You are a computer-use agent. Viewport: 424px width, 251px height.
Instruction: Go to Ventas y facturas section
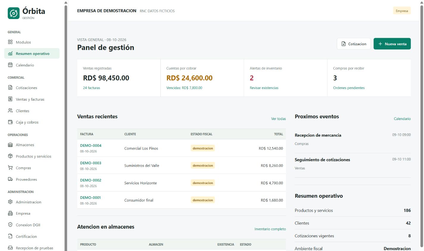pos(32,99)
